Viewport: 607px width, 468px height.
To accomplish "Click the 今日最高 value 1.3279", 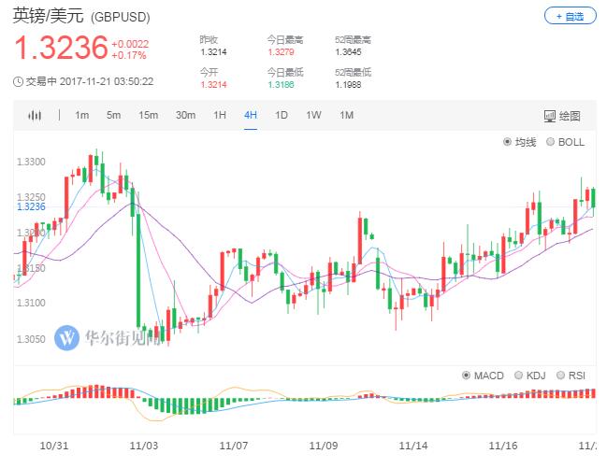I will click(x=281, y=51).
